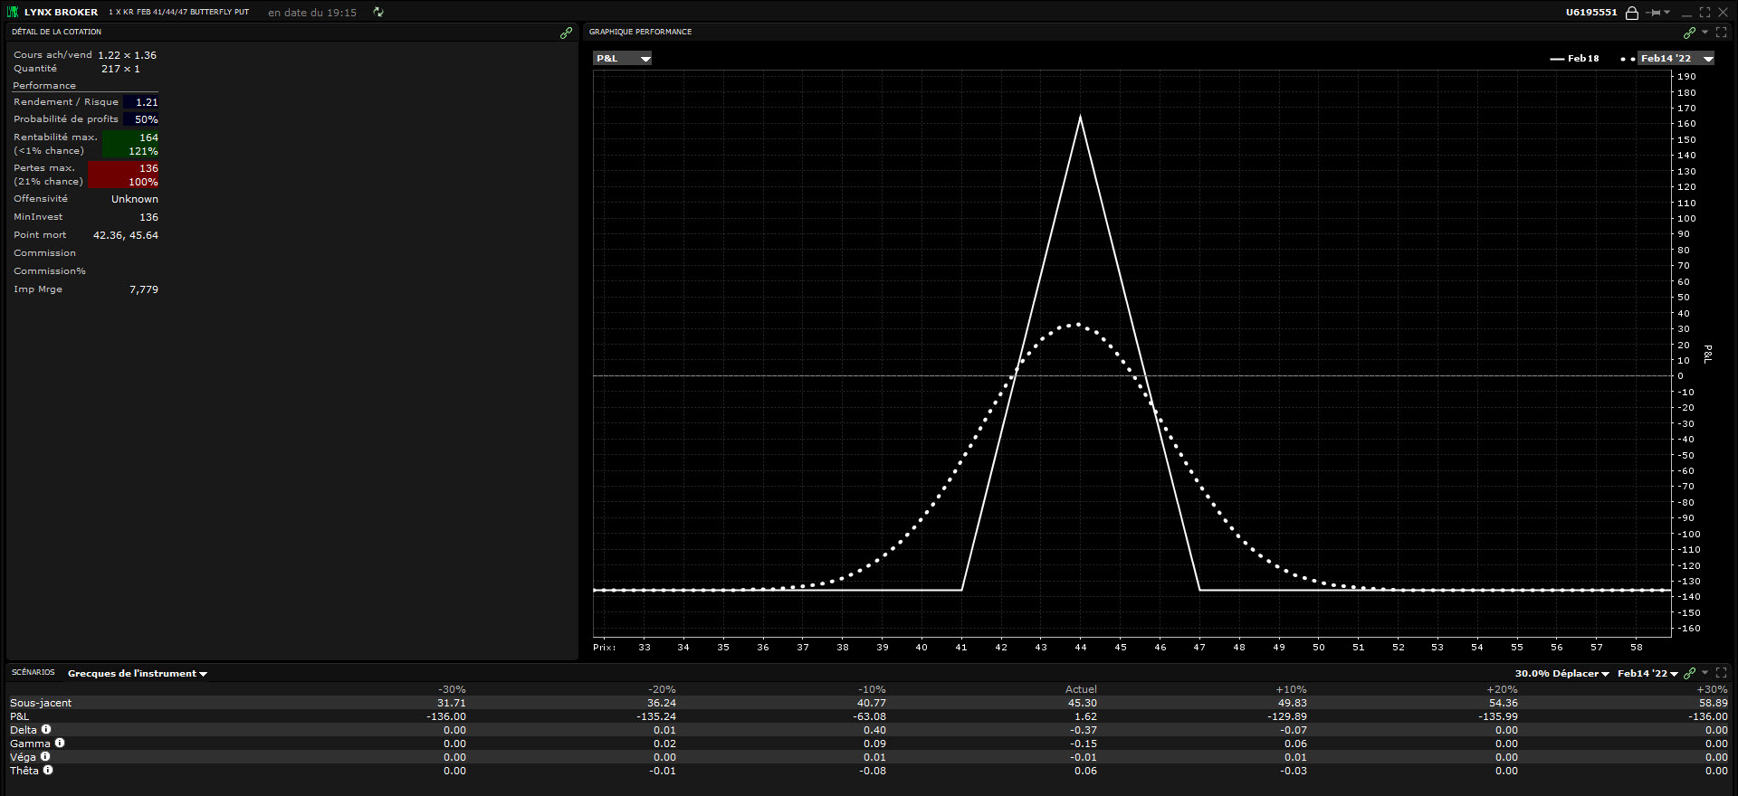Click the -30% scenario column header

click(x=452, y=689)
